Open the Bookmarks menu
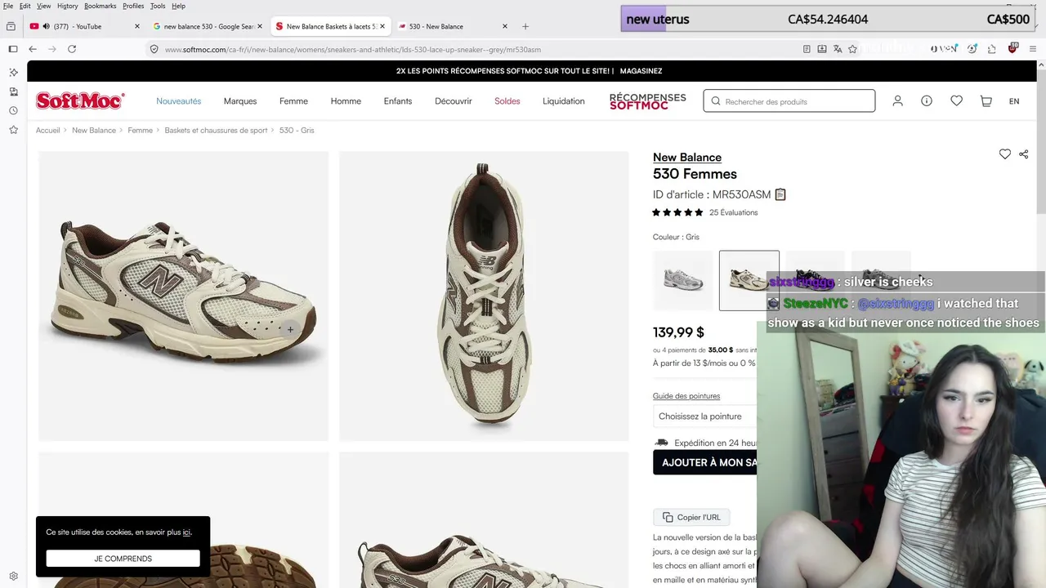Screen dimensions: 1046x588 coord(100,6)
